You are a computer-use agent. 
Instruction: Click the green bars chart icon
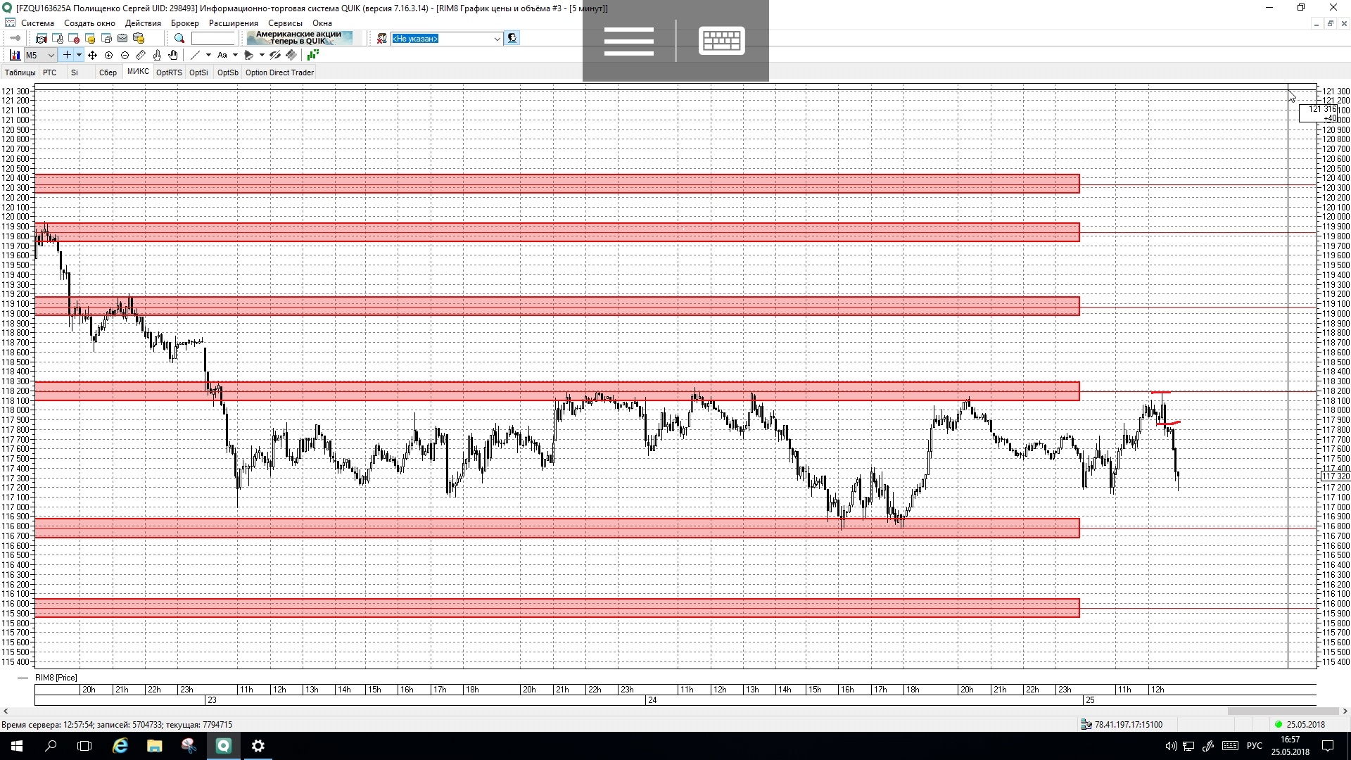[x=312, y=55]
